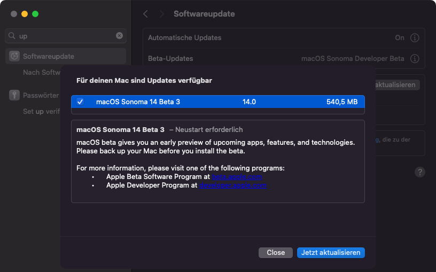The image size is (436, 272).
Task: Open the 'Set up verif…' search result
Action: (42, 112)
